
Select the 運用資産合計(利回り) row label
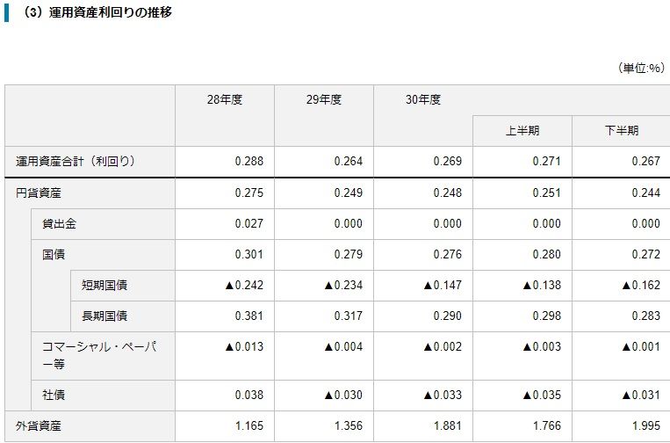[x=76, y=162]
